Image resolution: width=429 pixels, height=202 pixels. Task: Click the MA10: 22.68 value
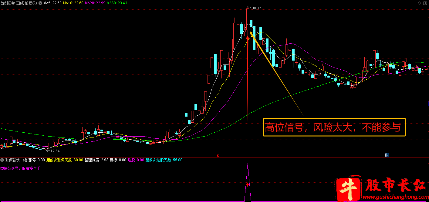coord(73,3)
